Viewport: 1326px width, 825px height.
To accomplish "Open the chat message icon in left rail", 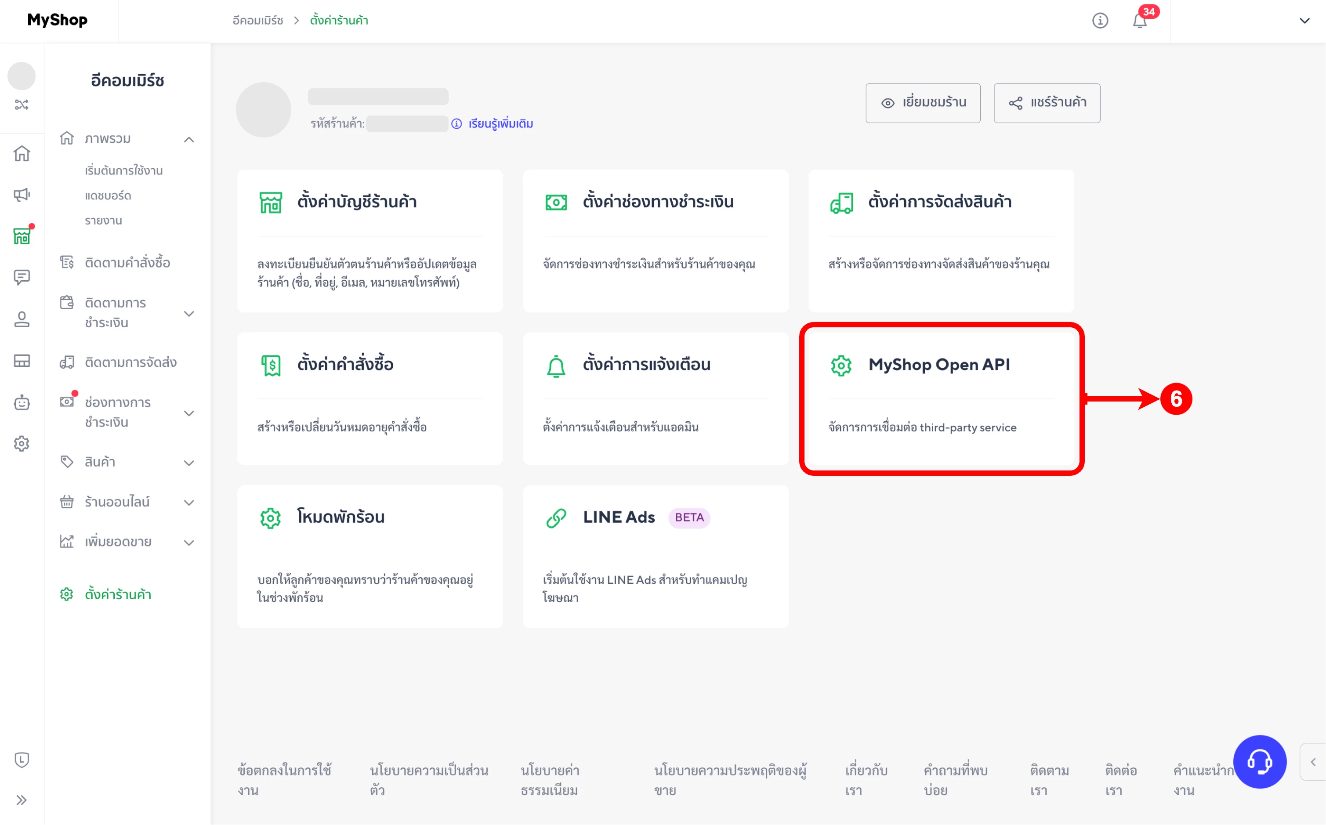I will pos(22,277).
